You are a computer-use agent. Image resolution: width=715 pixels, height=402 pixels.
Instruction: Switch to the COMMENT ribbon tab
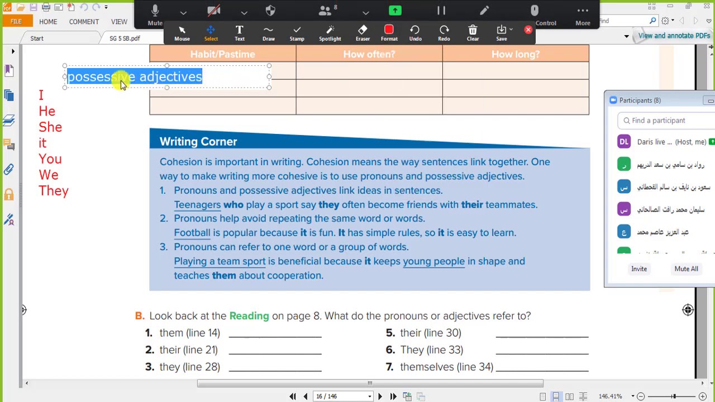84,22
